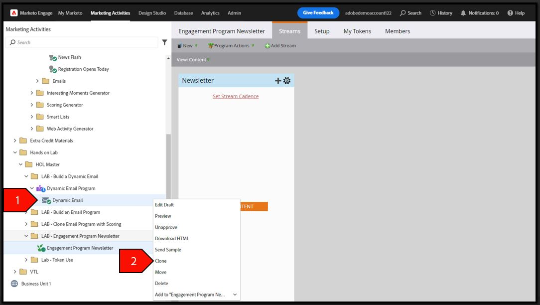Click the Registration Opens Today icon
This screenshot has width=540, height=305.
[53, 69]
